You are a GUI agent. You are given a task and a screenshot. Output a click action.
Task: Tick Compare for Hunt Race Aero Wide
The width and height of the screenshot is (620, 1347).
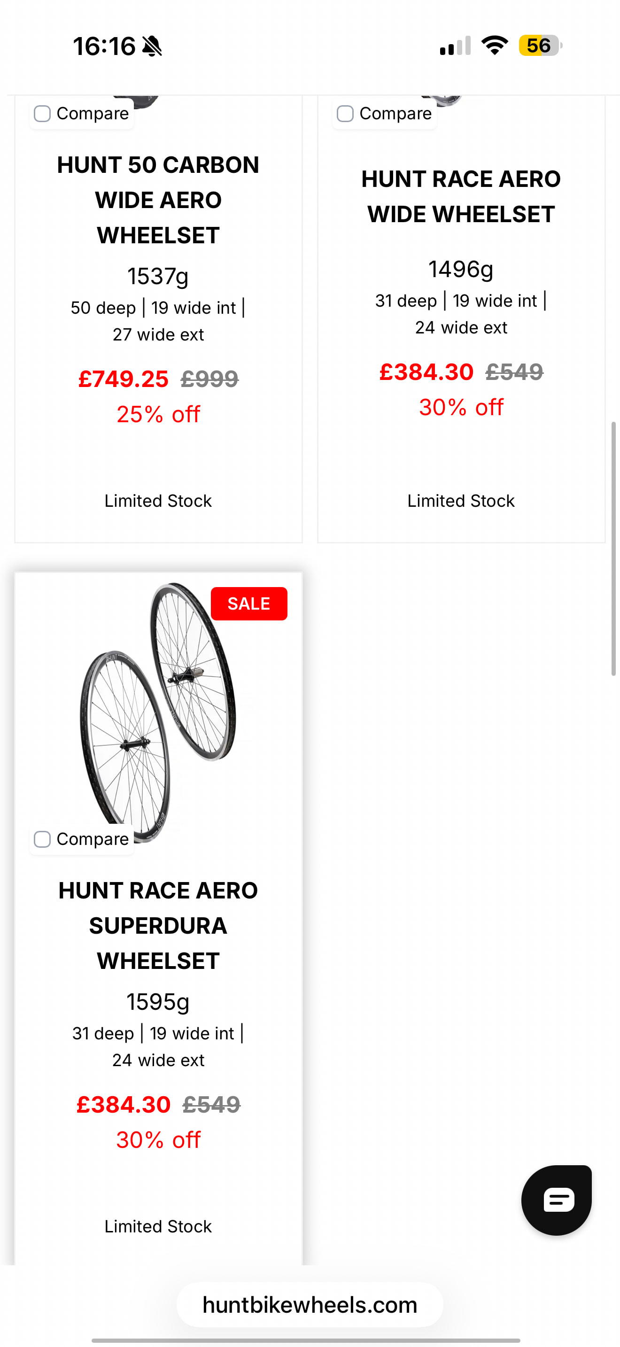click(345, 114)
